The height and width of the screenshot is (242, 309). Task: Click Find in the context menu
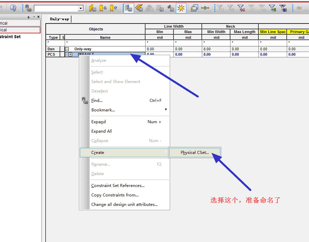click(x=97, y=101)
